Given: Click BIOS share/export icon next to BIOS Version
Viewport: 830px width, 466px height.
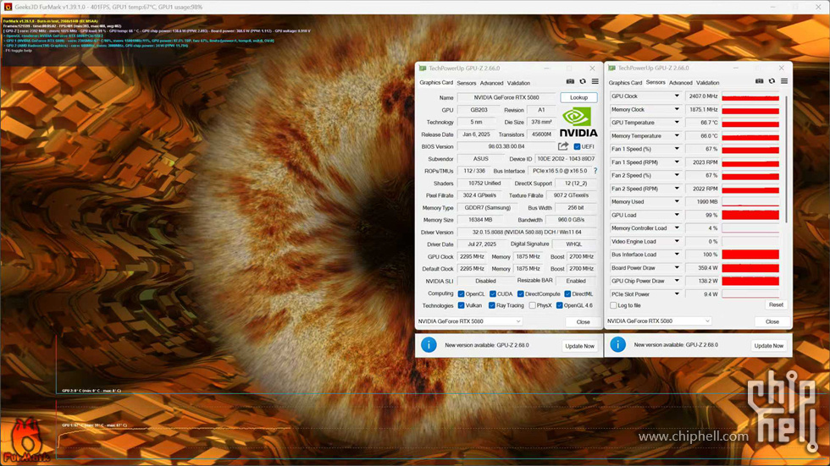Looking at the screenshot, I should 563,146.
